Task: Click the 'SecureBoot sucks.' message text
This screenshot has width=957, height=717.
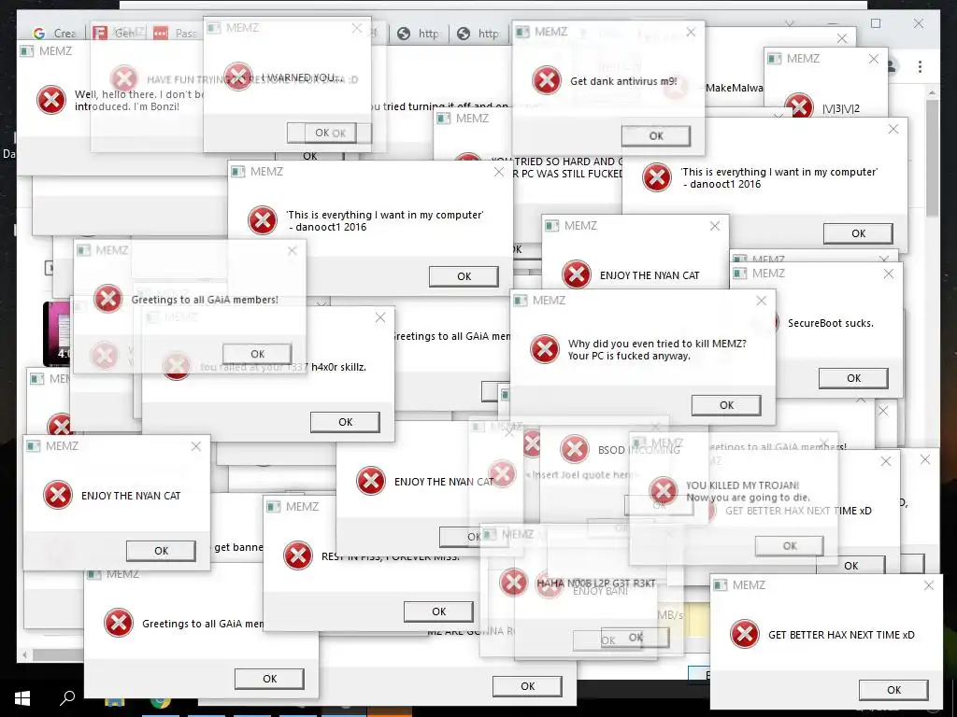Action: coord(830,323)
